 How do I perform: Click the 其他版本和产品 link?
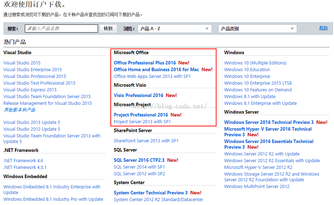(20, 110)
